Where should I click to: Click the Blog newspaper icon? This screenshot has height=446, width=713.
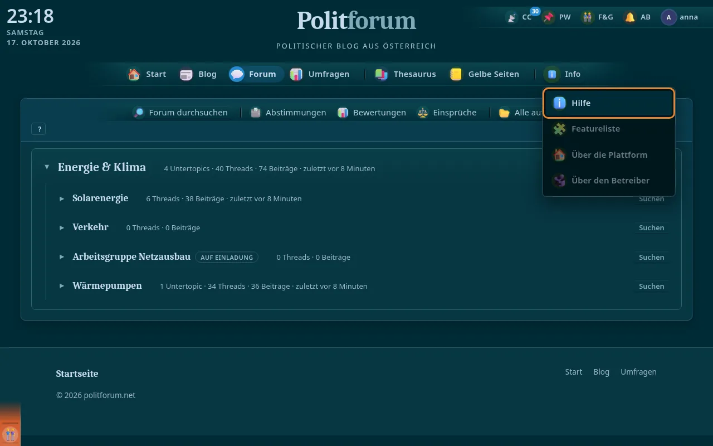pyautogui.click(x=186, y=74)
